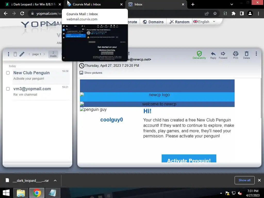
Task: Open the Extensions puzzle menu
Action: click(x=234, y=13)
